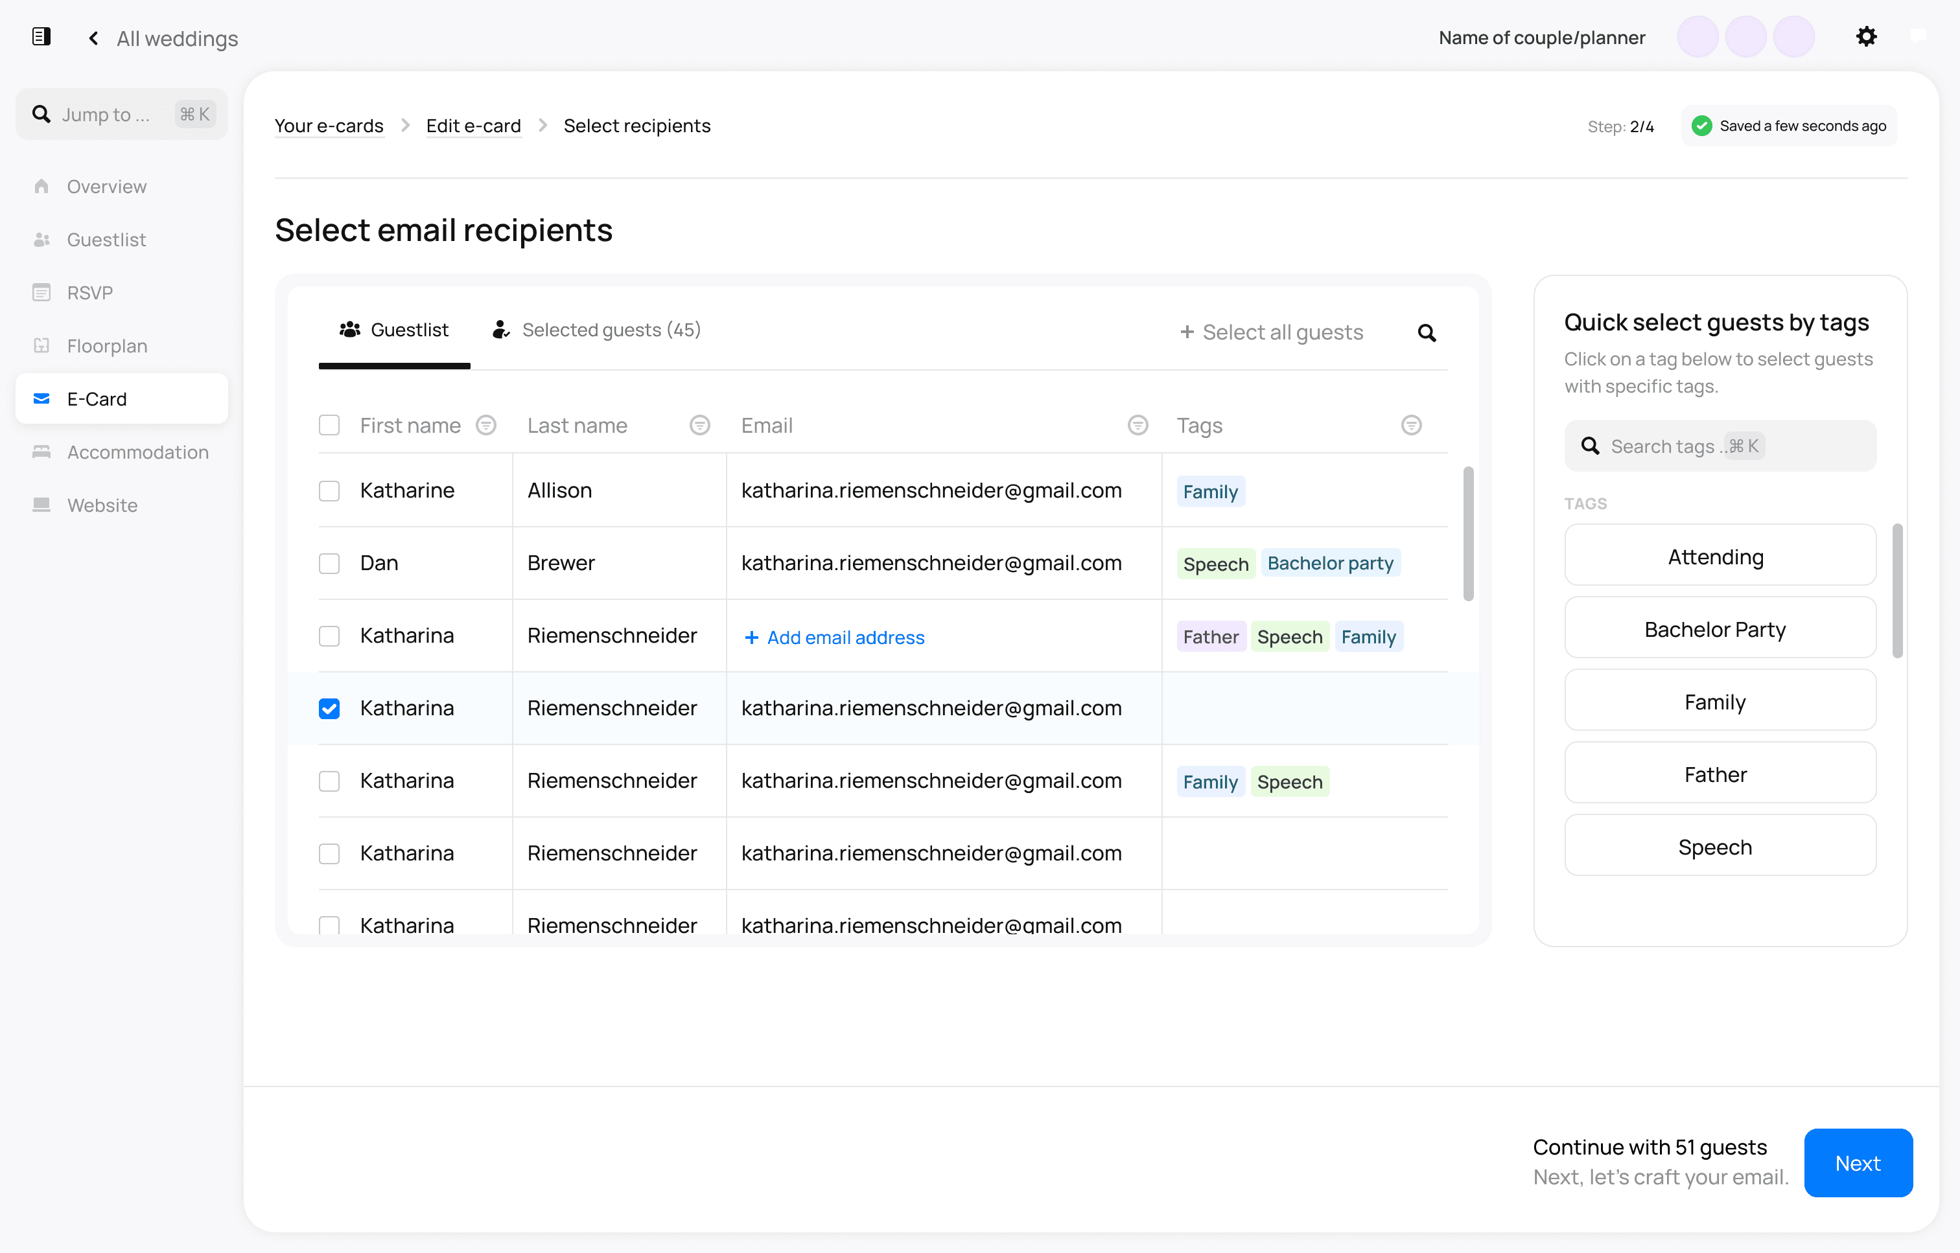Open the Email column filter
1960x1253 pixels.
1138,425
